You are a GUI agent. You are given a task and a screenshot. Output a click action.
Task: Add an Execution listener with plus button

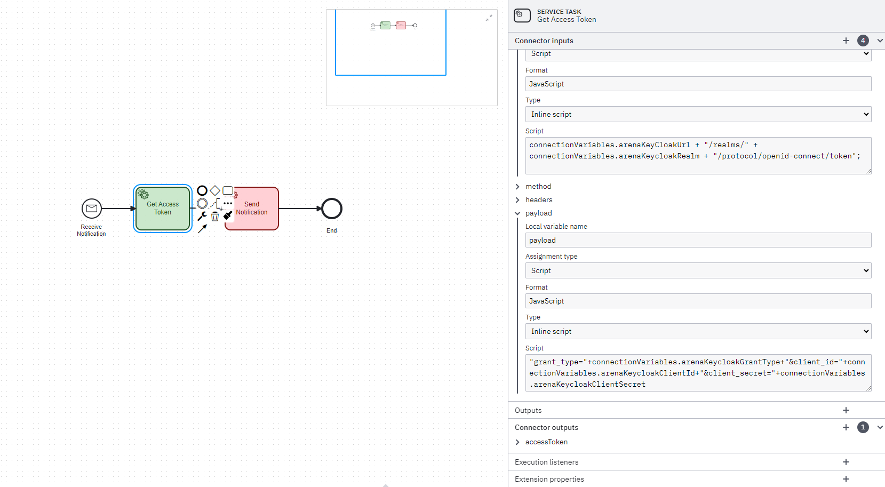pyautogui.click(x=846, y=462)
